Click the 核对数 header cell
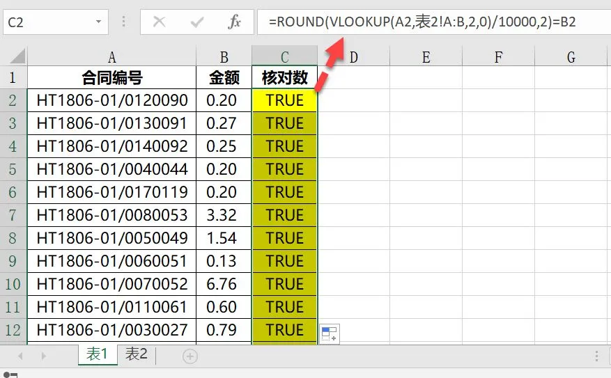The image size is (611, 378). [x=285, y=77]
